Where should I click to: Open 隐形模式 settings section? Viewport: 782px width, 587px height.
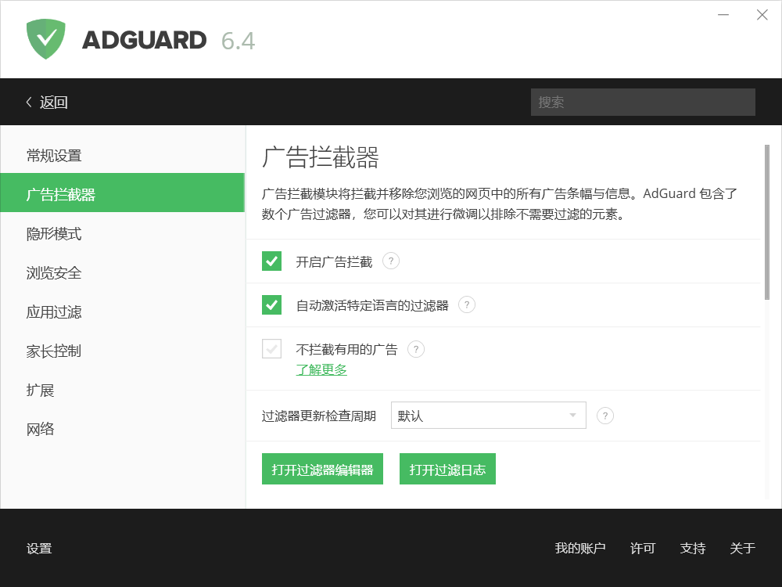[x=123, y=233]
